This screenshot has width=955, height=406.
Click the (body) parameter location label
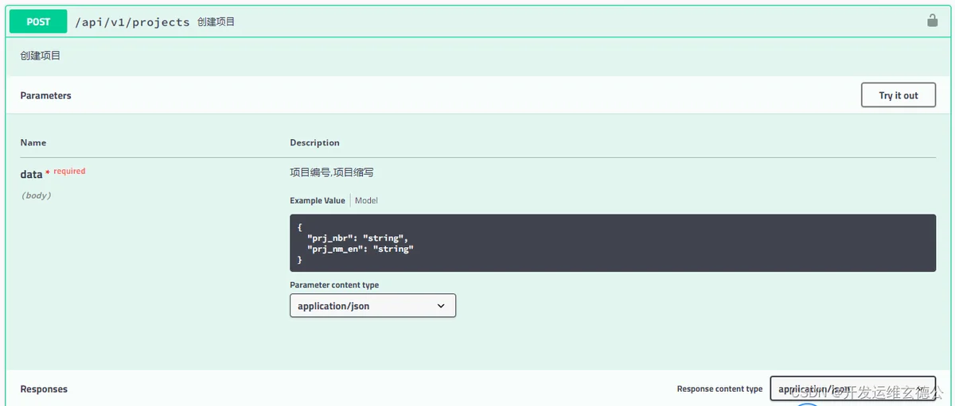pyautogui.click(x=36, y=195)
